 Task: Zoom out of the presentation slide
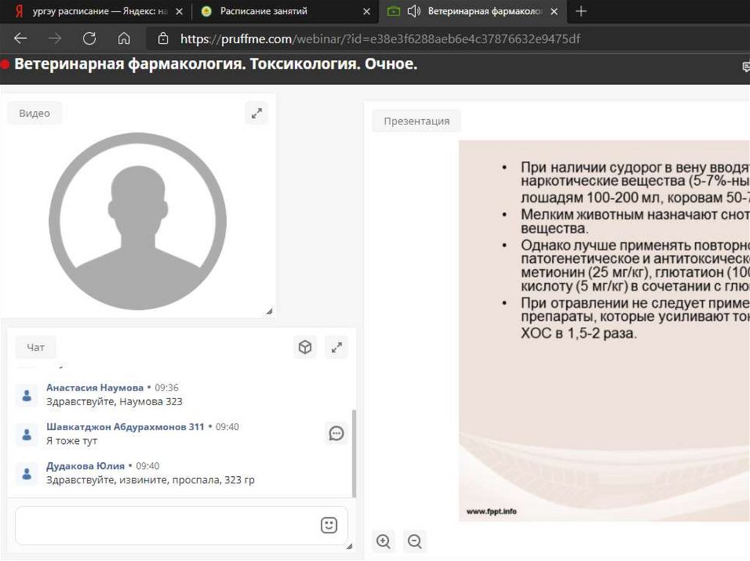(415, 541)
